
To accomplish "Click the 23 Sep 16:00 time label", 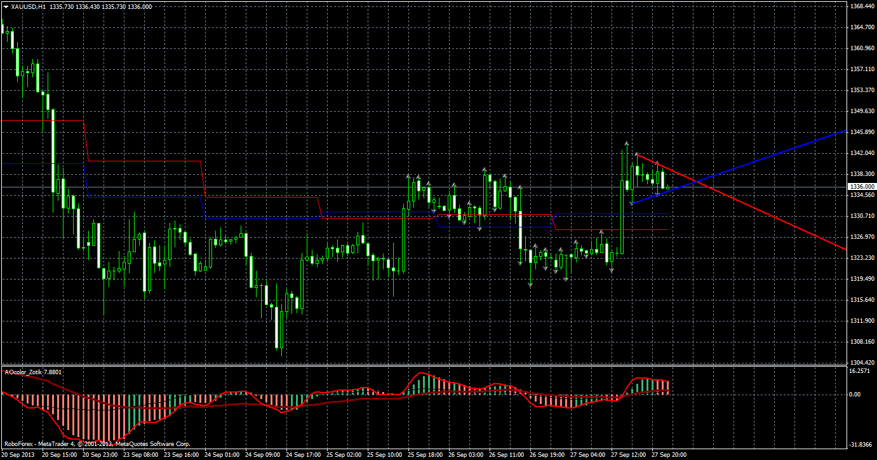I will [x=183, y=455].
